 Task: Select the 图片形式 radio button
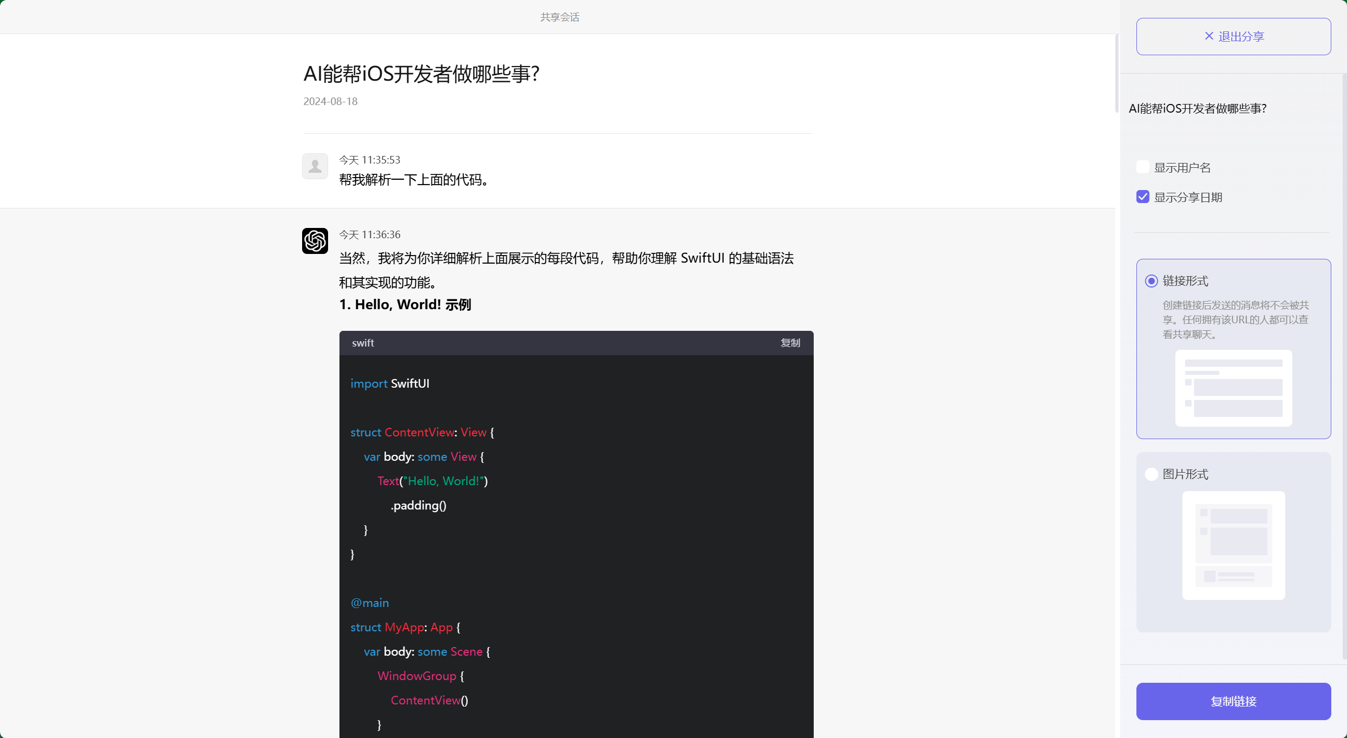pyautogui.click(x=1151, y=474)
